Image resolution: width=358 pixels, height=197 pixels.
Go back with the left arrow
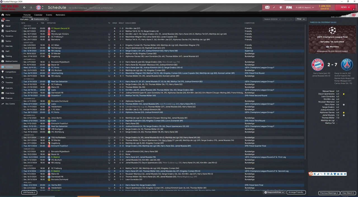(x=25, y=7)
